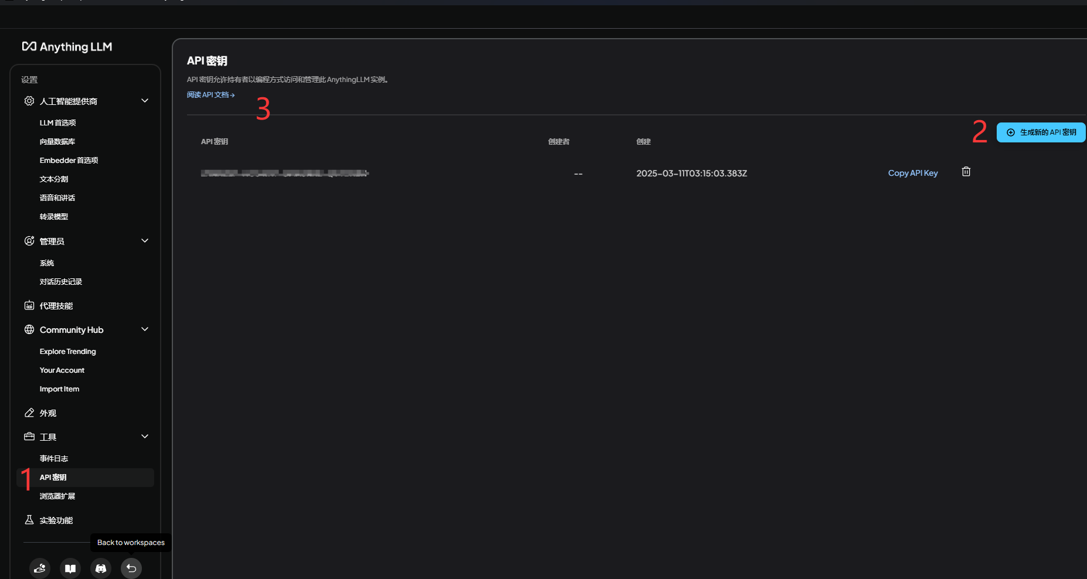Click the API 密钥 page heading

(207, 61)
